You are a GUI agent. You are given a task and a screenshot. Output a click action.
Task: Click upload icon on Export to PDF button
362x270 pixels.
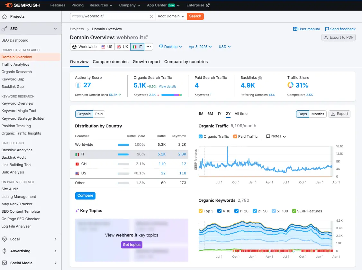326,37
